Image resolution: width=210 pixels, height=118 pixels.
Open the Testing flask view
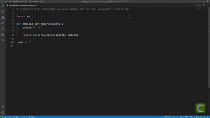click(x=3, y=40)
